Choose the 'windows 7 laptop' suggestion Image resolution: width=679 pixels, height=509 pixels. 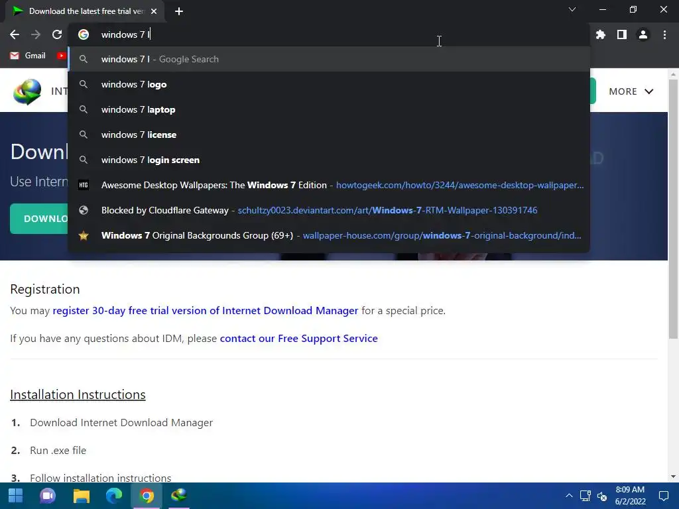pyautogui.click(x=329, y=109)
